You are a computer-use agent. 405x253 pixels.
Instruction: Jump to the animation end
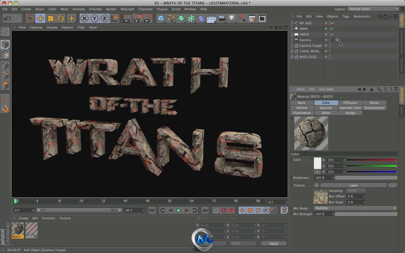tap(205, 210)
